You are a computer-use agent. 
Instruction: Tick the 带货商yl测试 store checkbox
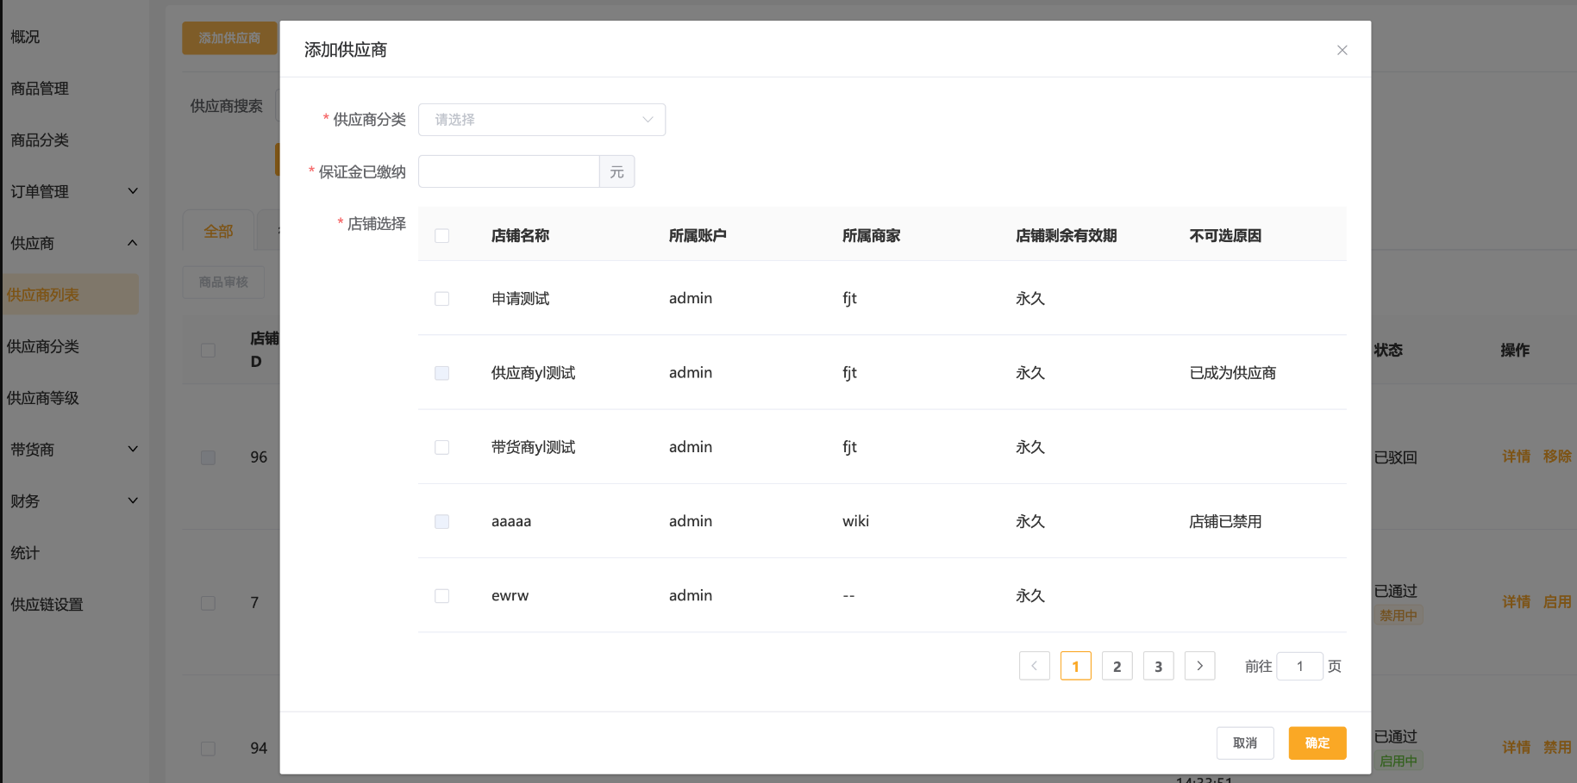tap(442, 447)
